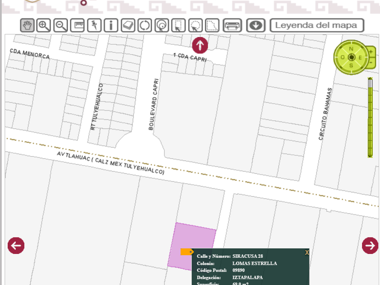
Task: Click the refresh map icon
Action: click(x=145, y=25)
